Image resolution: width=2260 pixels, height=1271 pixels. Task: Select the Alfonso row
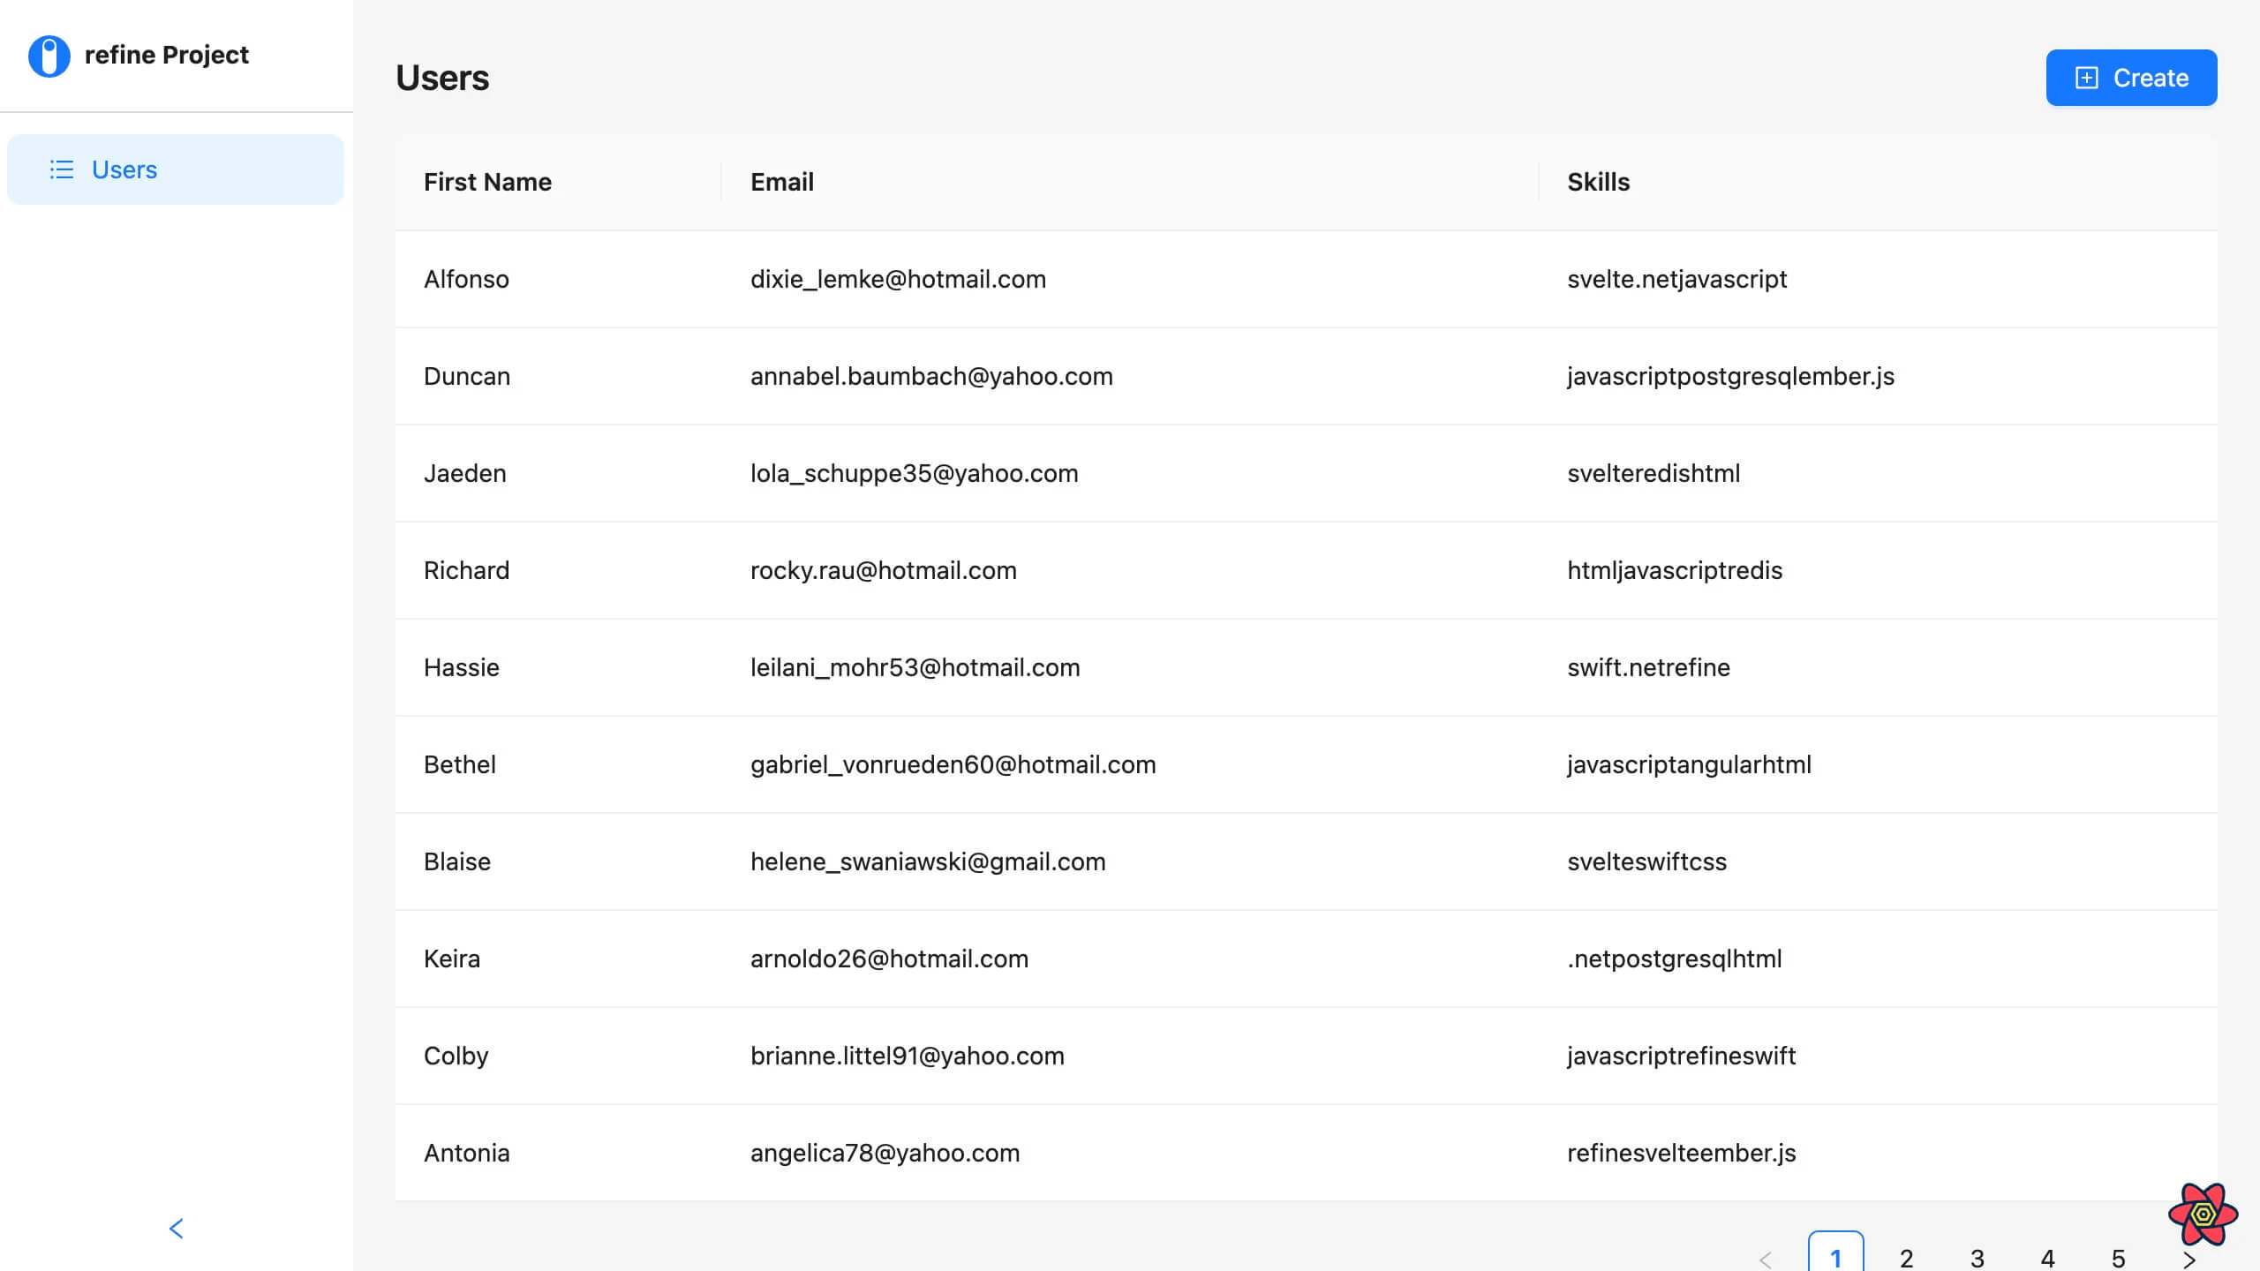coord(466,279)
